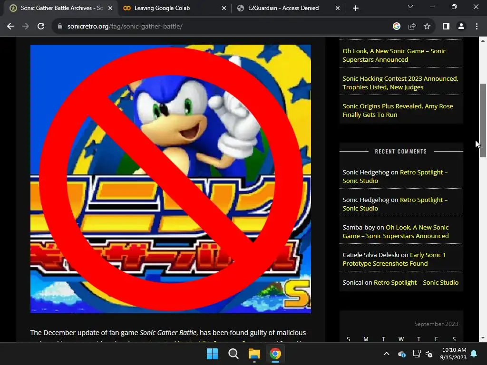This screenshot has width=487, height=365.
Task: Show hidden system tray icons
Action: (x=387, y=354)
